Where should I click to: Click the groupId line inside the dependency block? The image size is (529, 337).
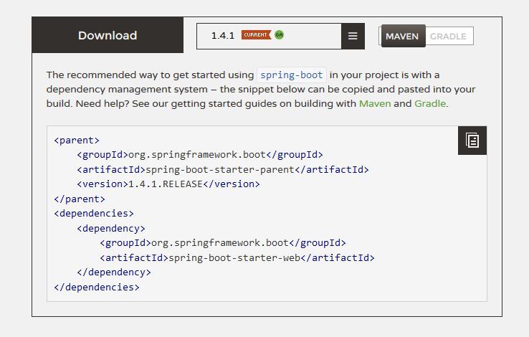click(x=223, y=242)
